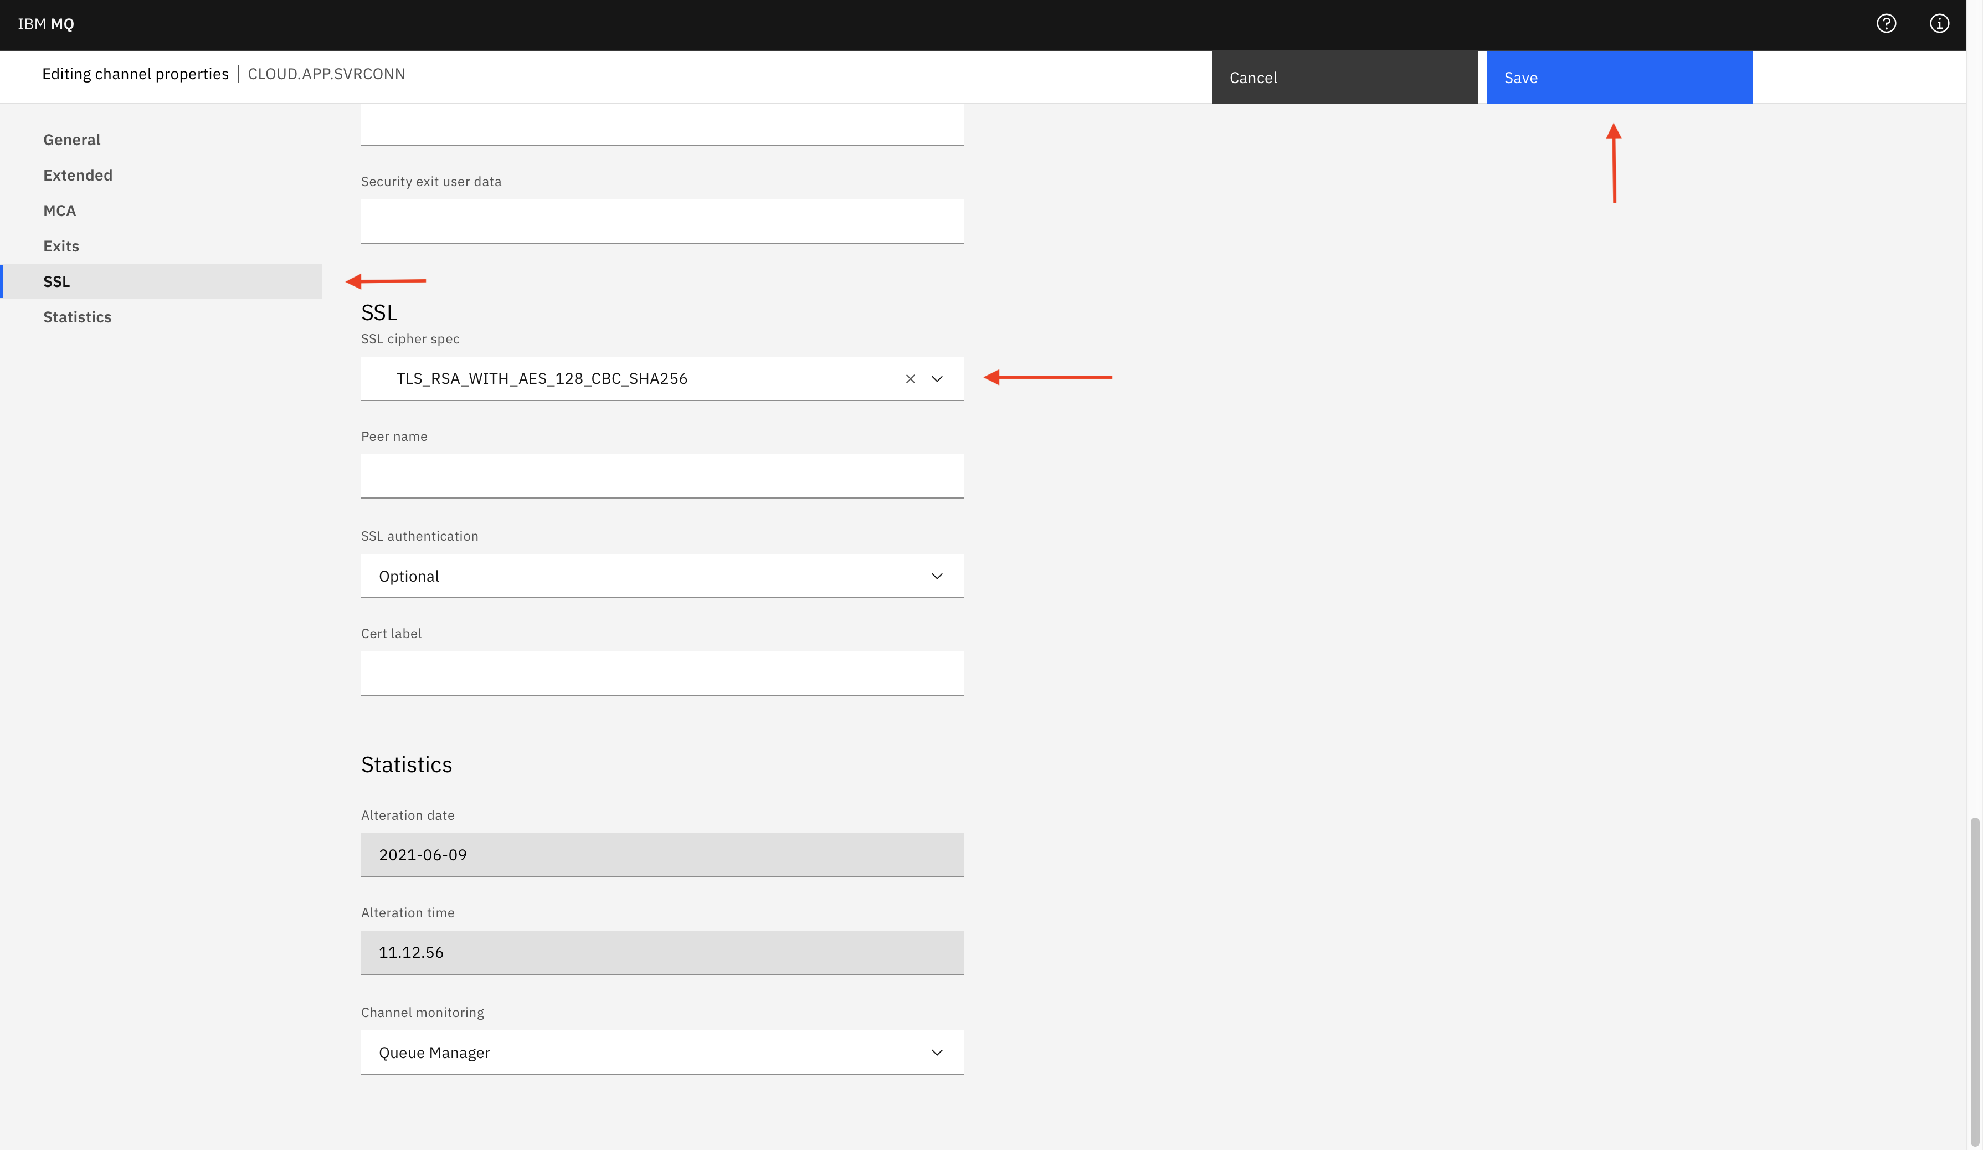Click into the Cert label field

[x=661, y=673]
